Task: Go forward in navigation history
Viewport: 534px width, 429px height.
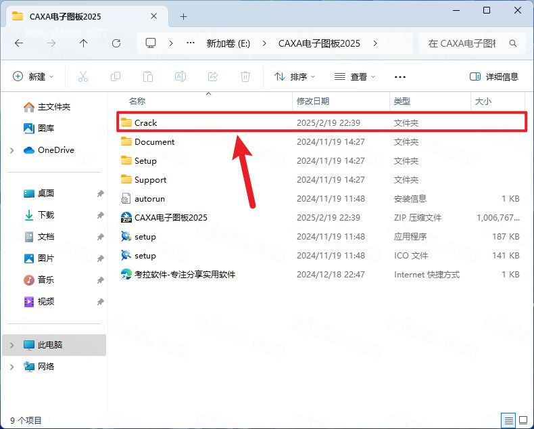Action: point(51,43)
